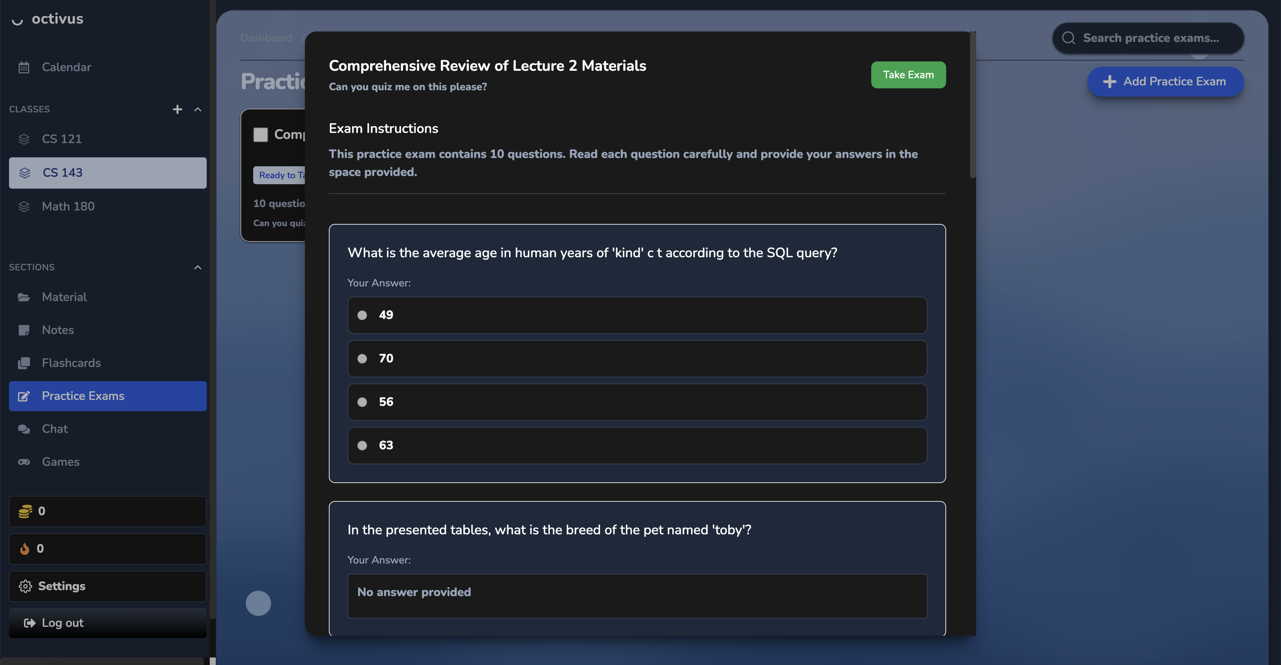Click the Notes sticky-note icon
The image size is (1281, 665).
24,330
